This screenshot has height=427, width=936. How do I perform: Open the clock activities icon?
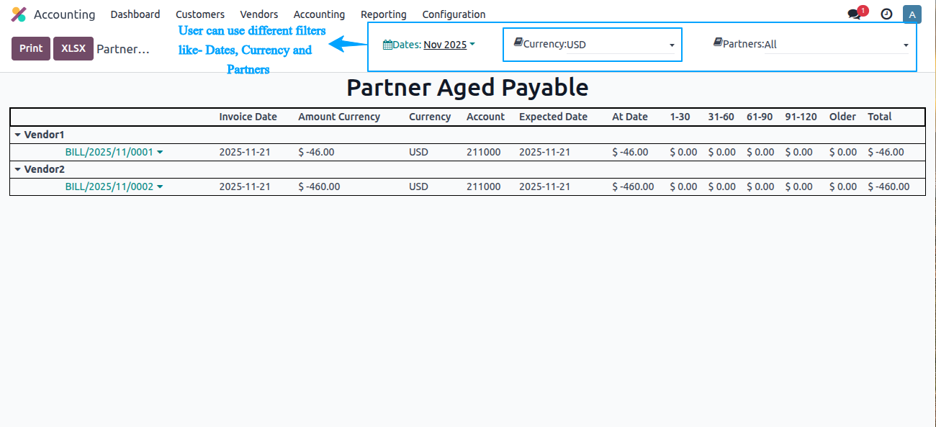[886, 14]
